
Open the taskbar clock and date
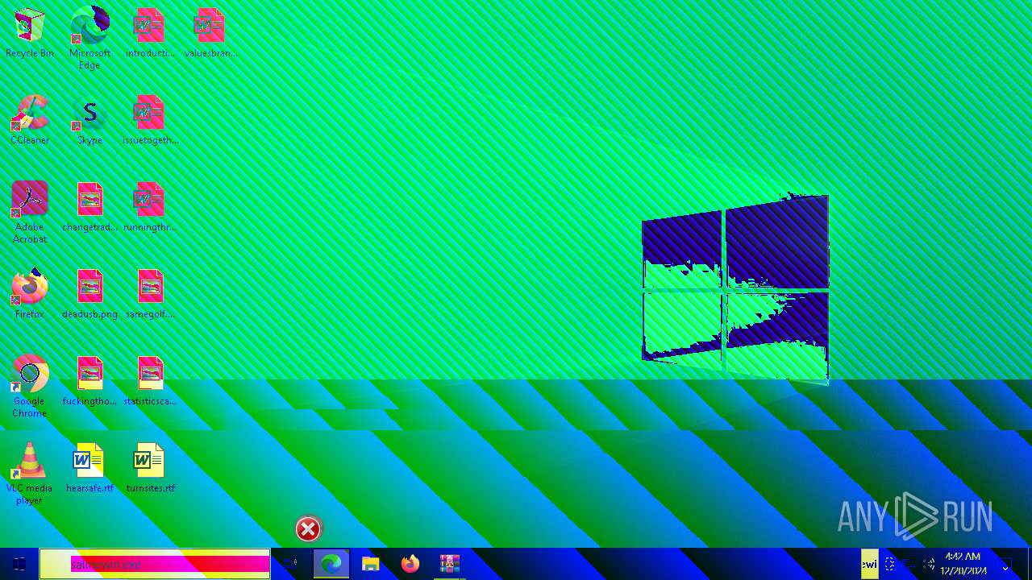pos(963,564)
